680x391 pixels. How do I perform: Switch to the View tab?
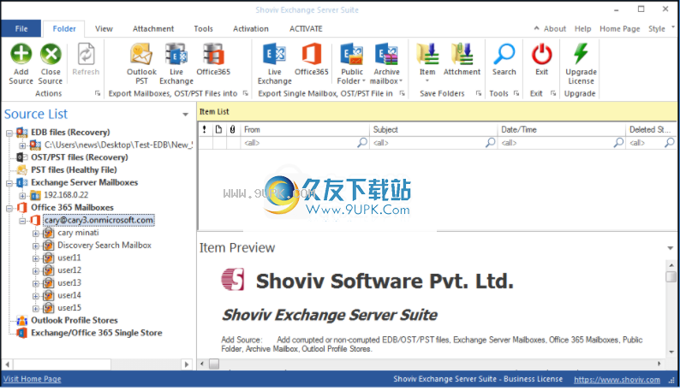point(104,28)
